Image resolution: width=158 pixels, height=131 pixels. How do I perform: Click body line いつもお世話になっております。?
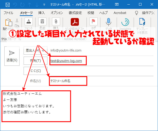point(29,106)
